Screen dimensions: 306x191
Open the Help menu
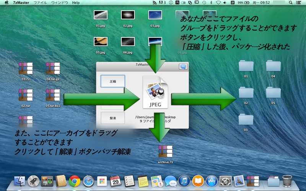click(x=76, y=3)
